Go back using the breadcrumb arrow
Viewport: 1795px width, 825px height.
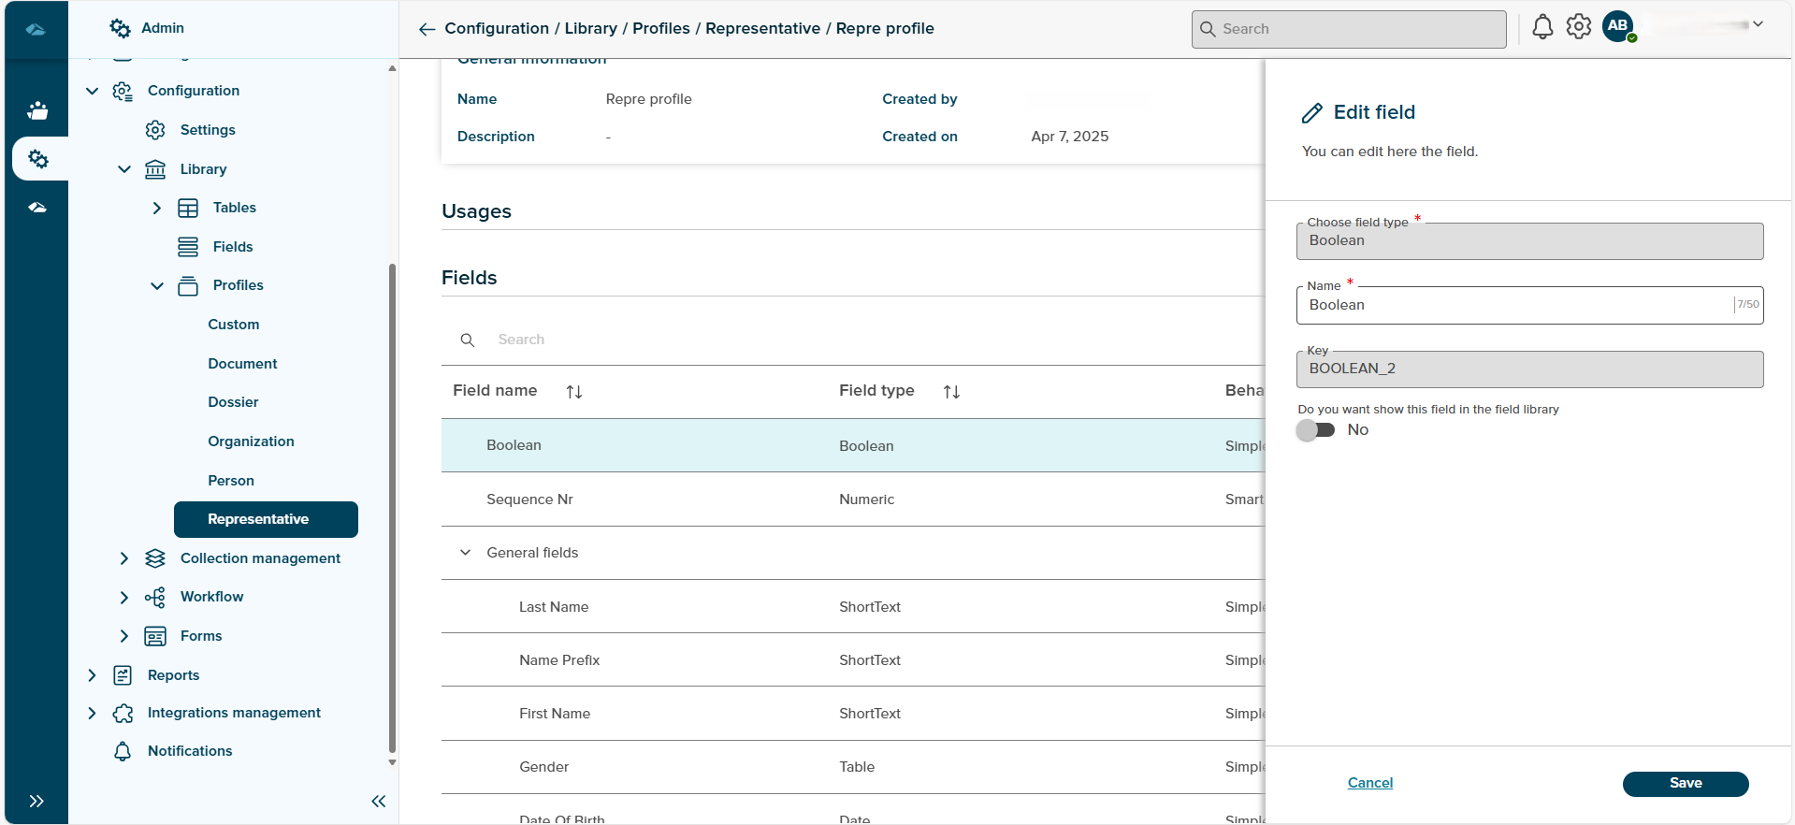[427, 29]
